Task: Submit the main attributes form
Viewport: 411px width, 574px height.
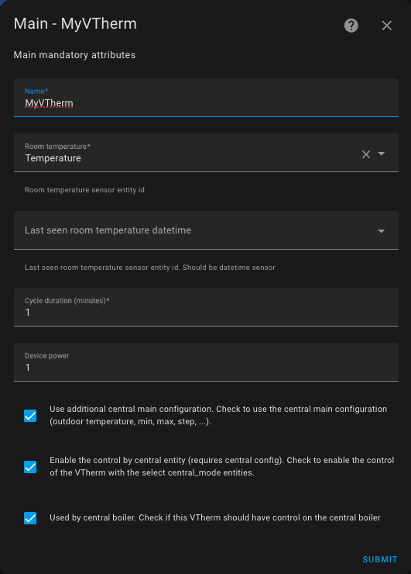Action: 380,559
